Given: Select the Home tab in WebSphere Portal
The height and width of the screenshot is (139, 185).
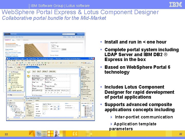Looking at the screenshot, I should point(14,40).
